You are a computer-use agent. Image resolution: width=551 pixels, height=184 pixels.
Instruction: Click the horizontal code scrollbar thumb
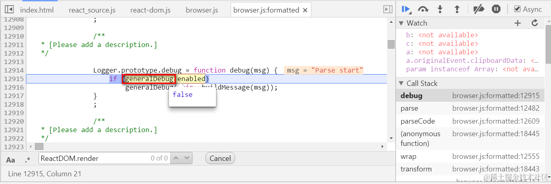click(39, 146)
